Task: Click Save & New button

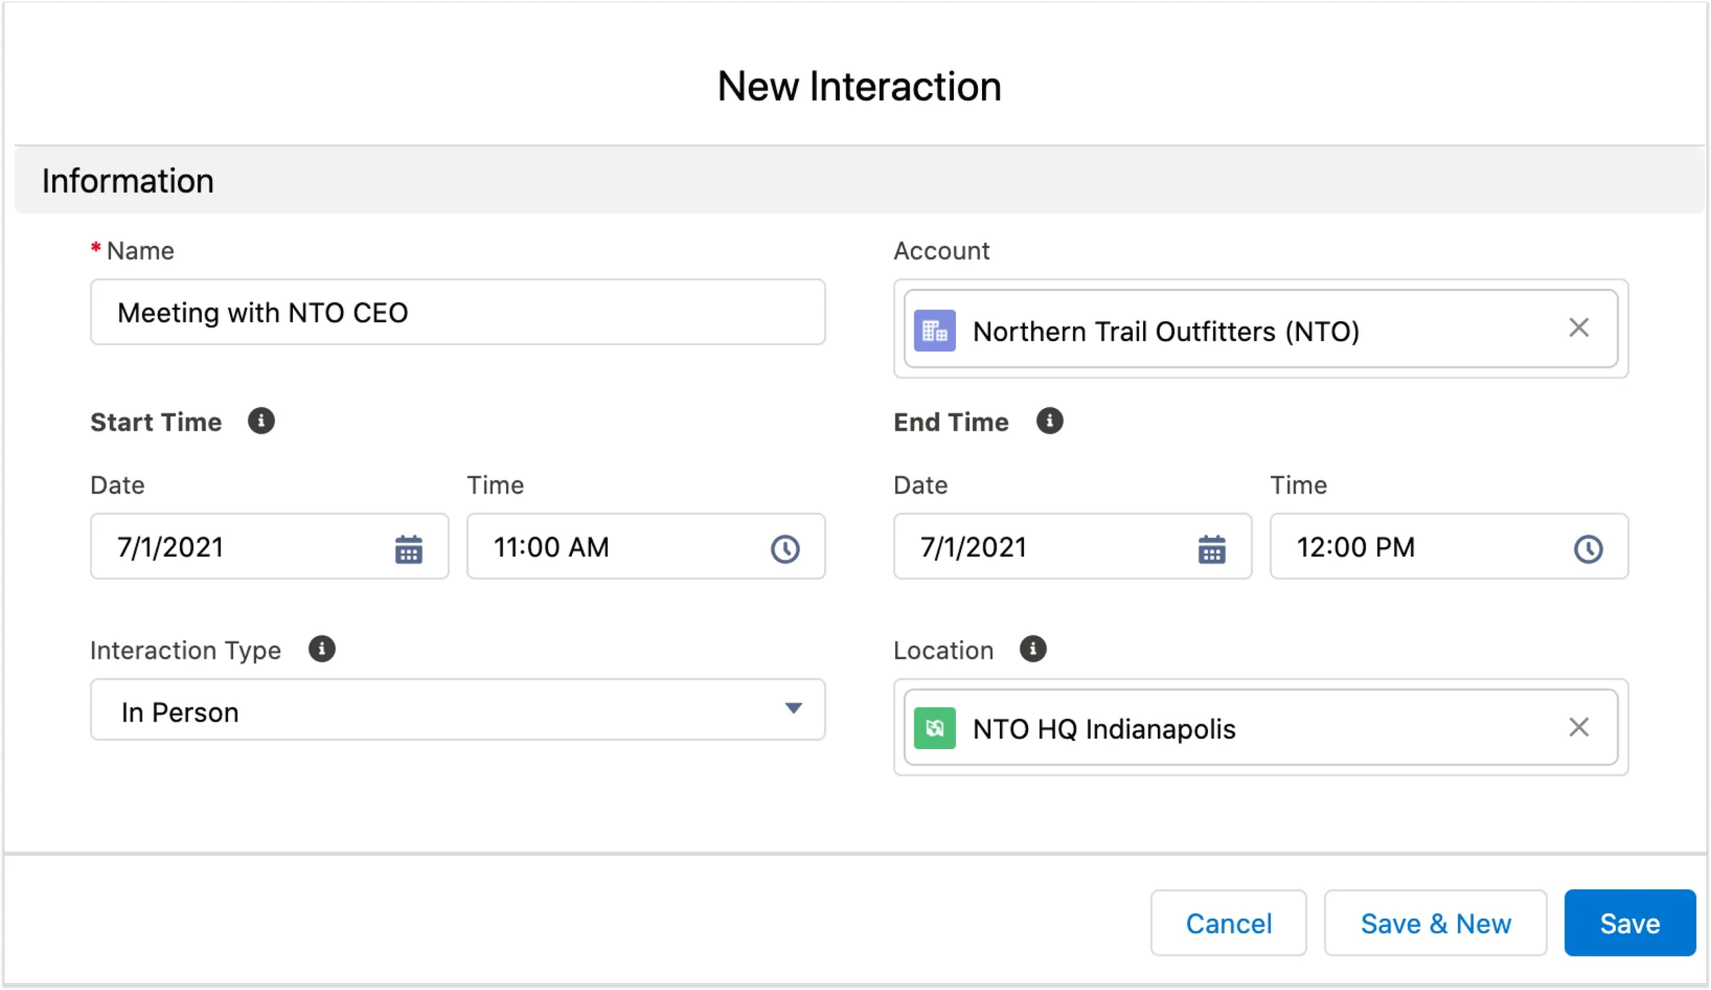Action: coord(1435,924)
